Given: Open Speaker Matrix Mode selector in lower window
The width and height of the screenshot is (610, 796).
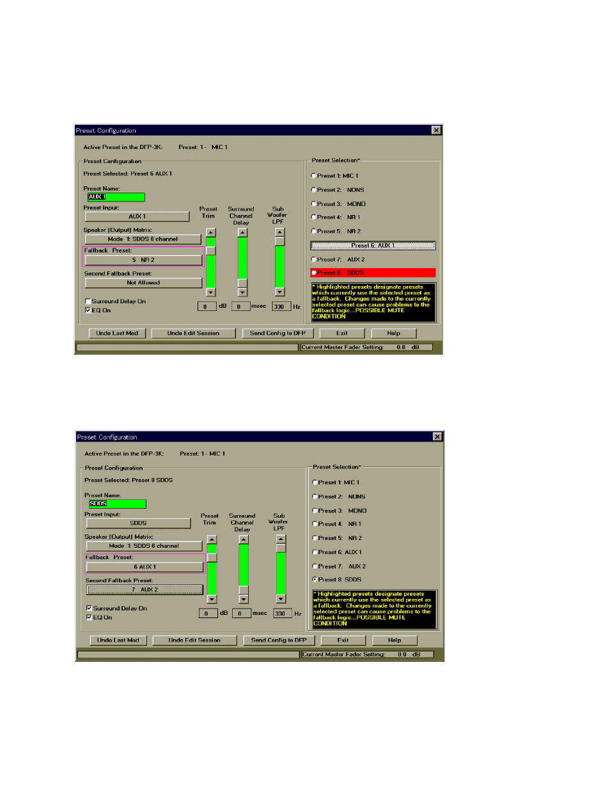Looking at the screenshot, I should click(x=145, y=546).
